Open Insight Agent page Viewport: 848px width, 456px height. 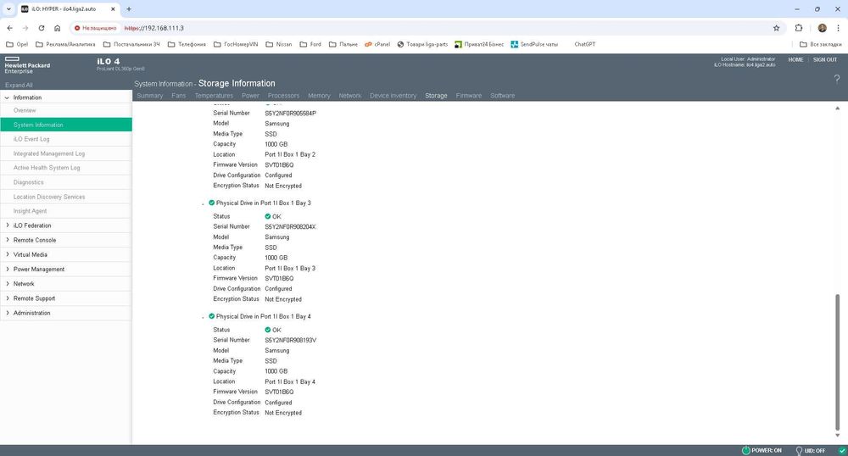[x=66, y=211]
